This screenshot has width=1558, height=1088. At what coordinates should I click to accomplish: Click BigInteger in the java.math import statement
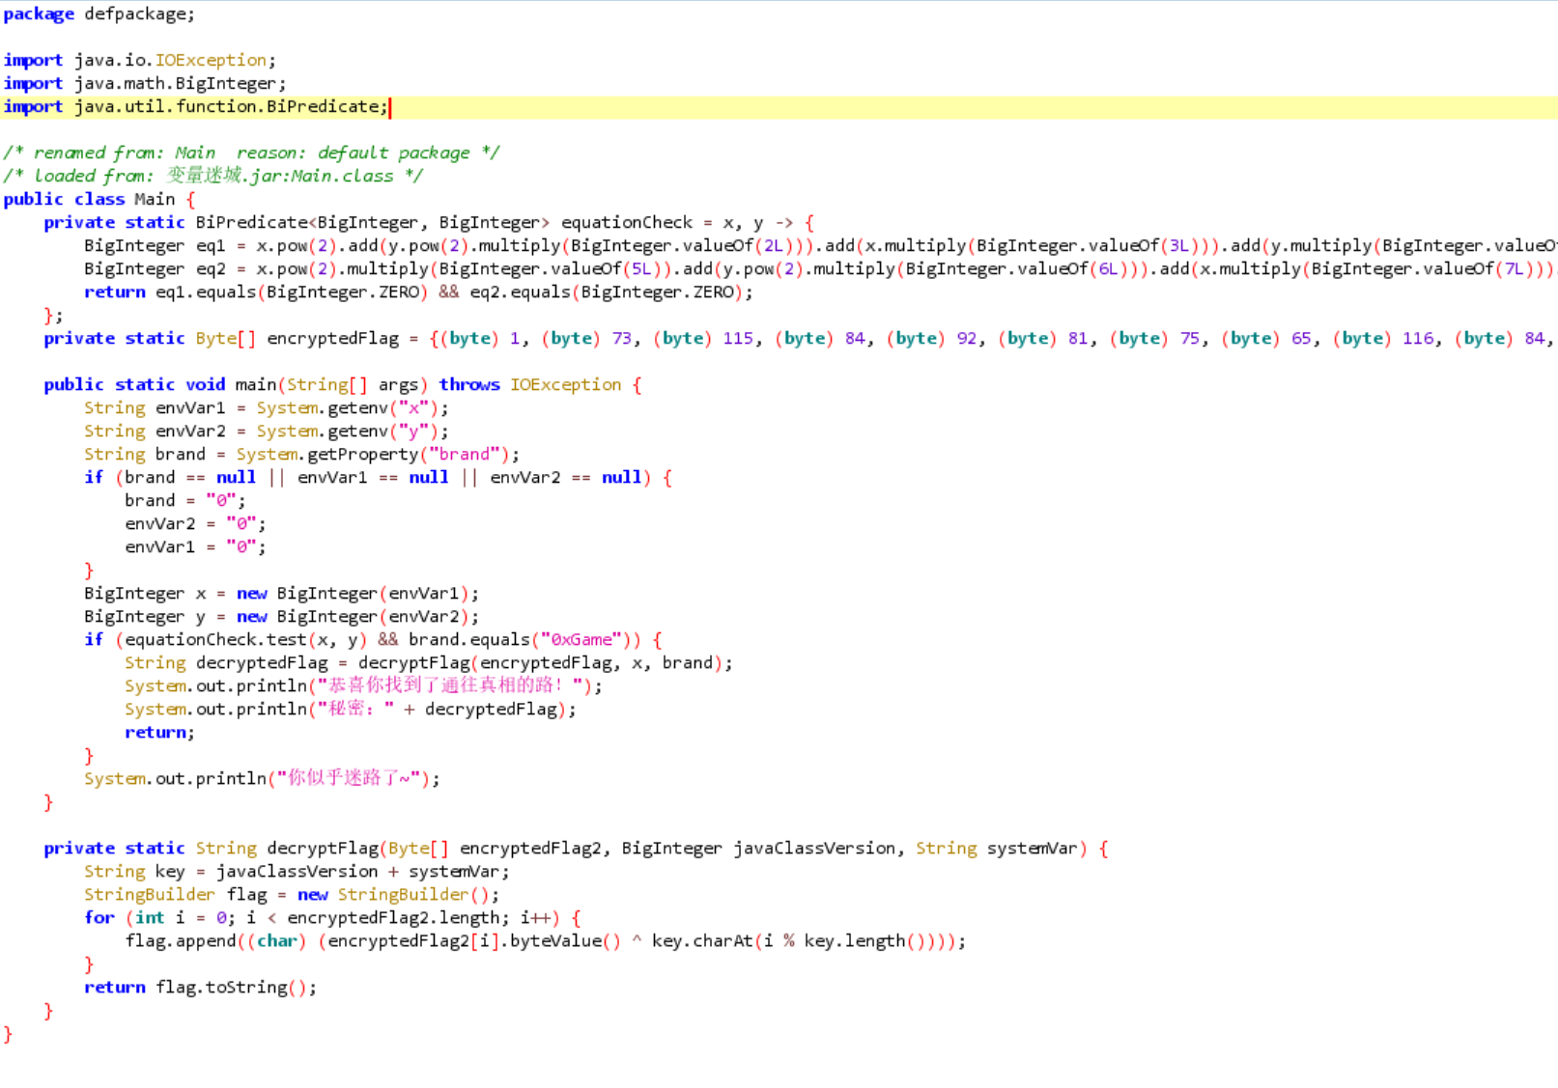[225, 83]
